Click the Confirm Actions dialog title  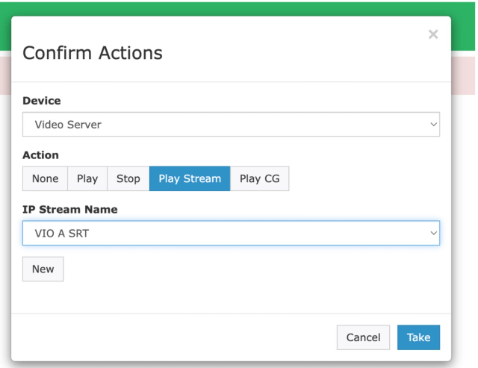click(93, 53)
